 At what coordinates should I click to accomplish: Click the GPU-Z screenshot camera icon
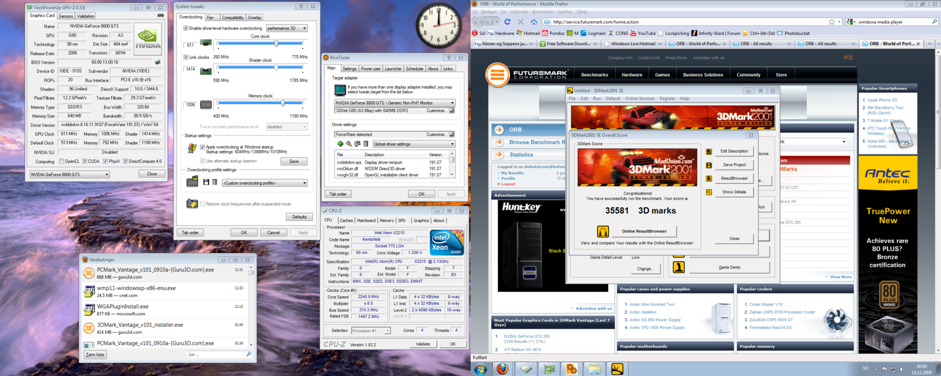(160, 16)
